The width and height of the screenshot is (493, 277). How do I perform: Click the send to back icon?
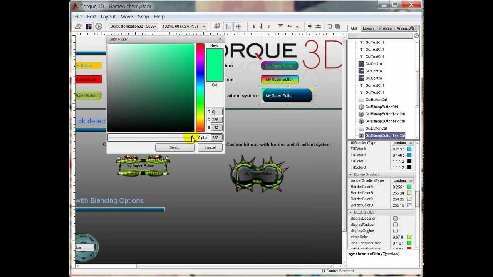point(330,26)
